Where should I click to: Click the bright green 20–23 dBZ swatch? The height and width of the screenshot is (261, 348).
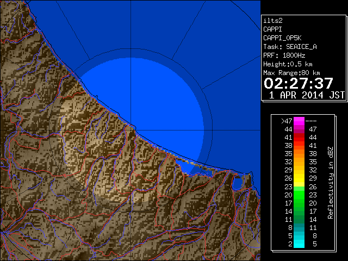299,195
